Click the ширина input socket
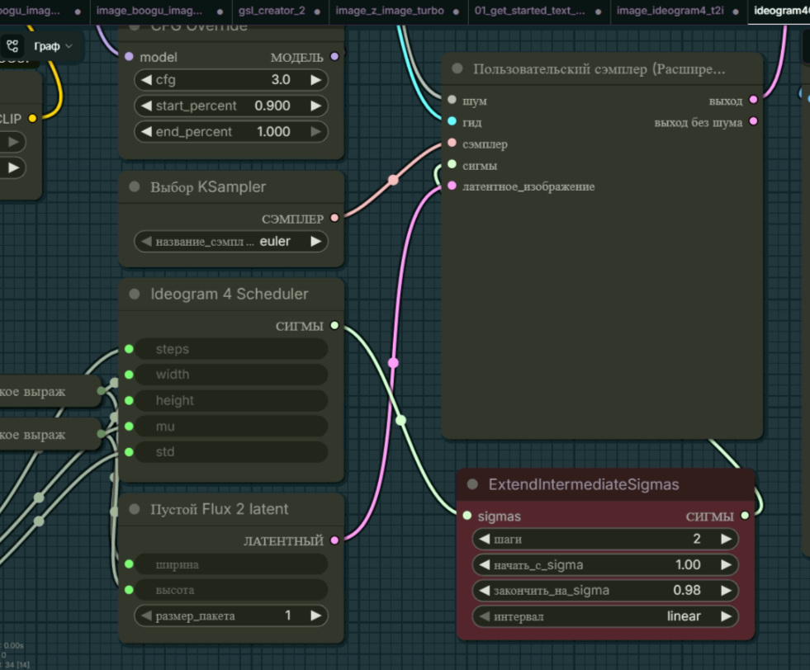Image resolution: width=810 pixels, height=670 pixels. coord(129,564)
